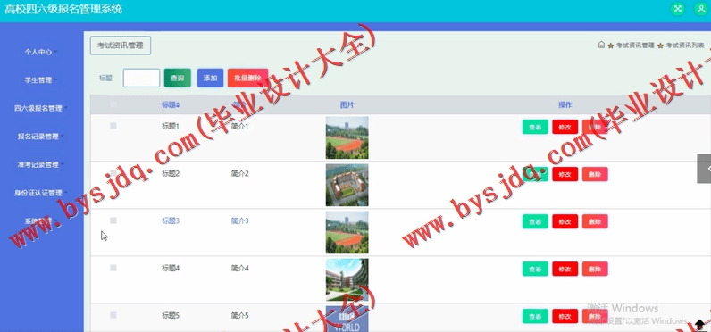Click 查看 for 标题4 row
711x332 pixels.
536,269
